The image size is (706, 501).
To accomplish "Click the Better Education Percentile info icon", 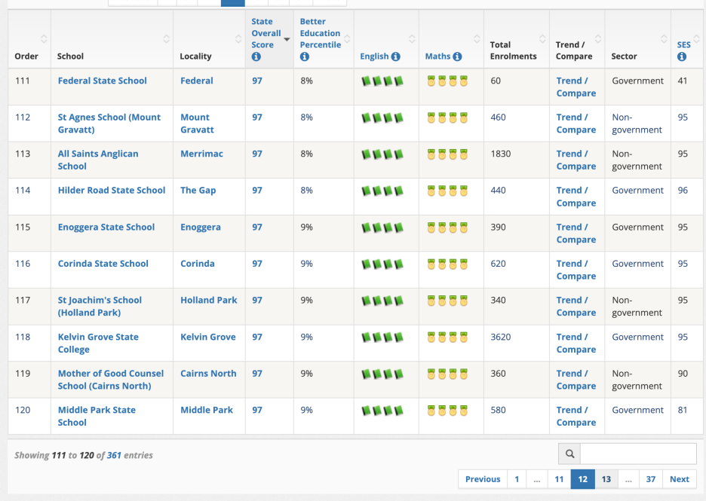I will [x=305, y=57].
